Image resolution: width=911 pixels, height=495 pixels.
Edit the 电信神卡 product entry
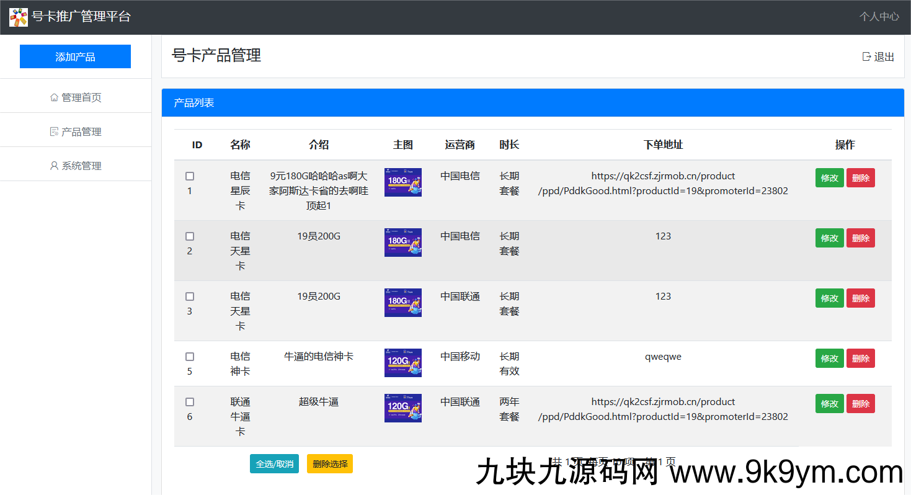[x=829, y=359]
